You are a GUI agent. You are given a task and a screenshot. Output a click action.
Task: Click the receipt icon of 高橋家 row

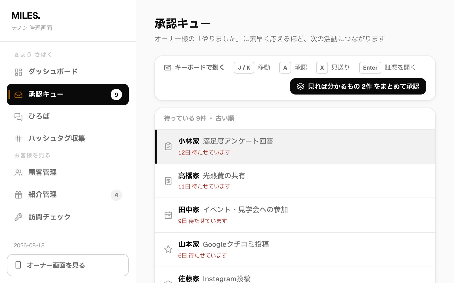[168, 181]
